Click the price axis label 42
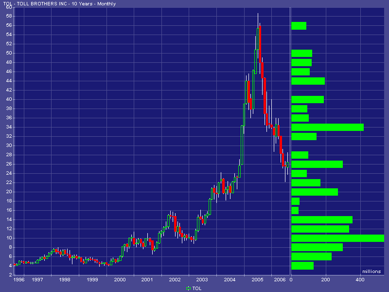This screenshot has width=389, height=292. [x=9, y=90]
